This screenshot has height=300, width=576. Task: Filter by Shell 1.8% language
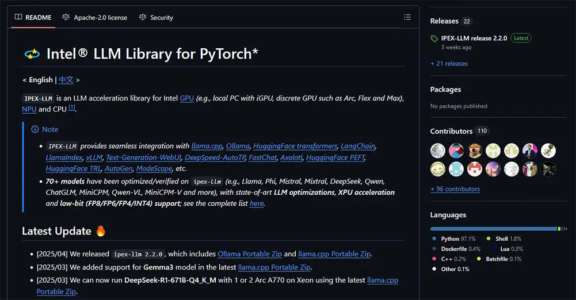504,239
